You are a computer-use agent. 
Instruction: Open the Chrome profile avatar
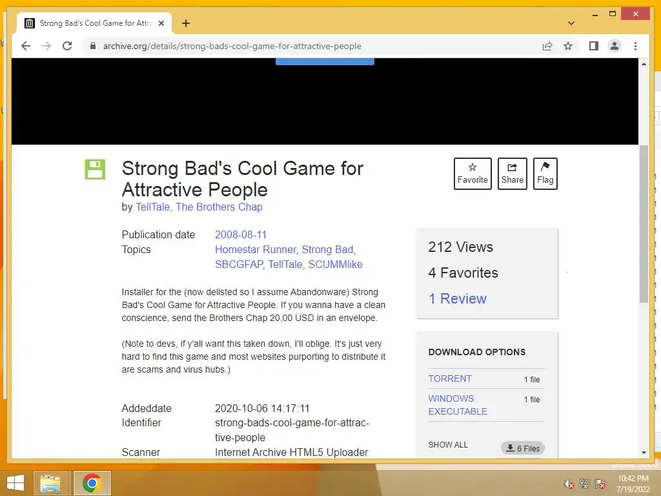[615, 46]
